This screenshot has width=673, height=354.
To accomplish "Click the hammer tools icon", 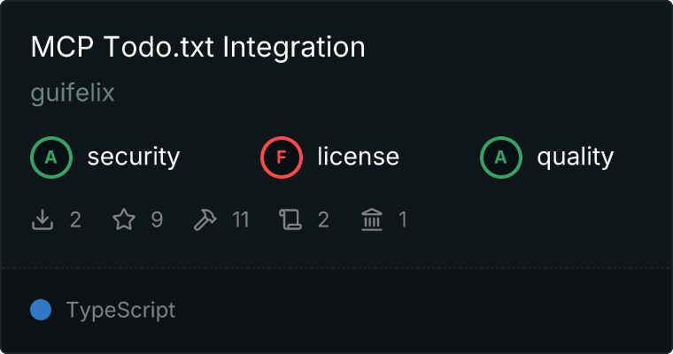I will coord(205,219).
